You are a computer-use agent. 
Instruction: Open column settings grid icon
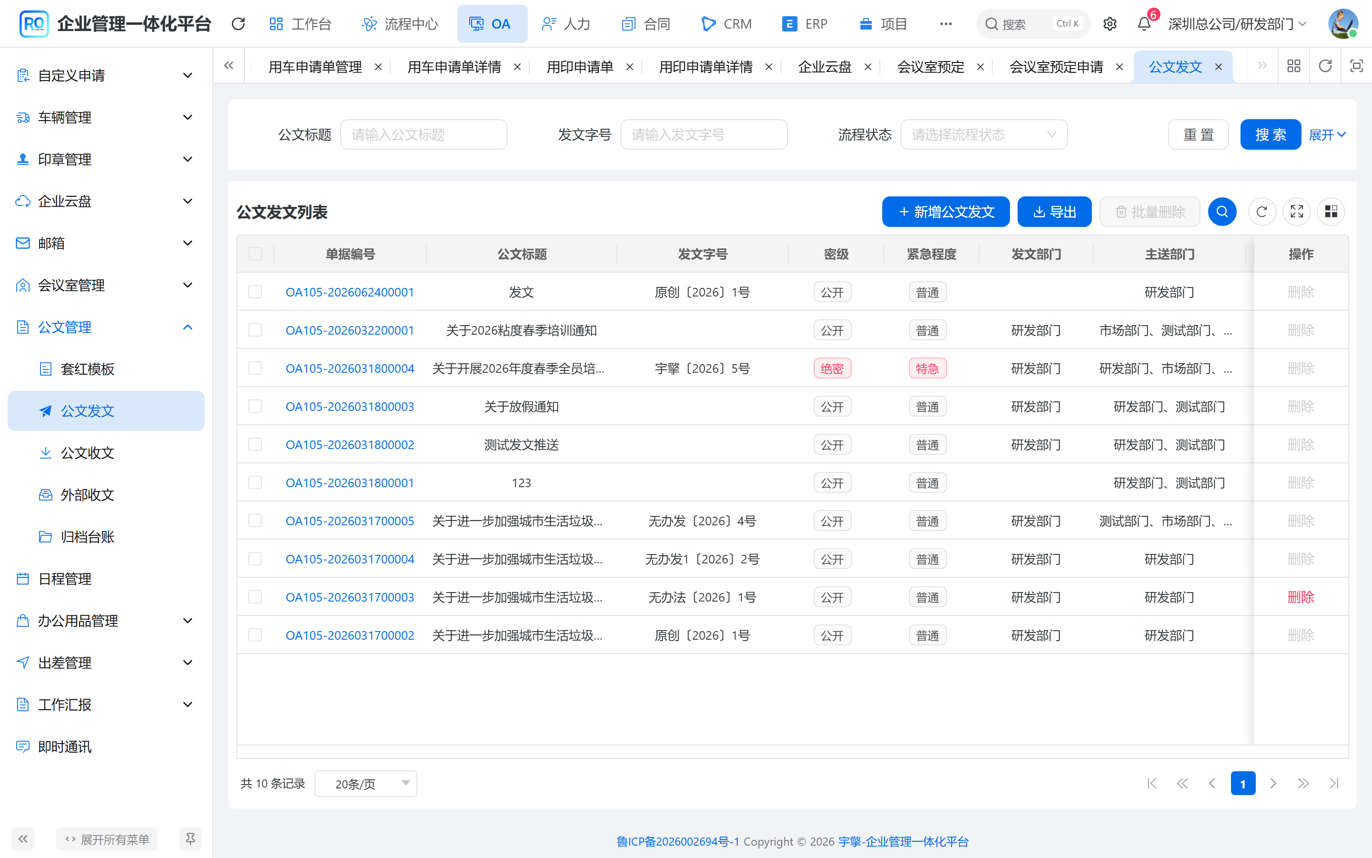tap(1331, 212)
